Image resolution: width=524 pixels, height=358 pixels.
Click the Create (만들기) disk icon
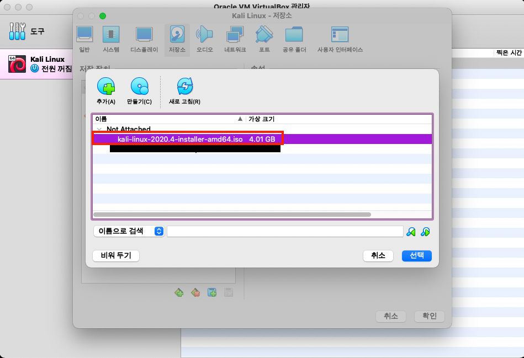(x=139, y=87)
